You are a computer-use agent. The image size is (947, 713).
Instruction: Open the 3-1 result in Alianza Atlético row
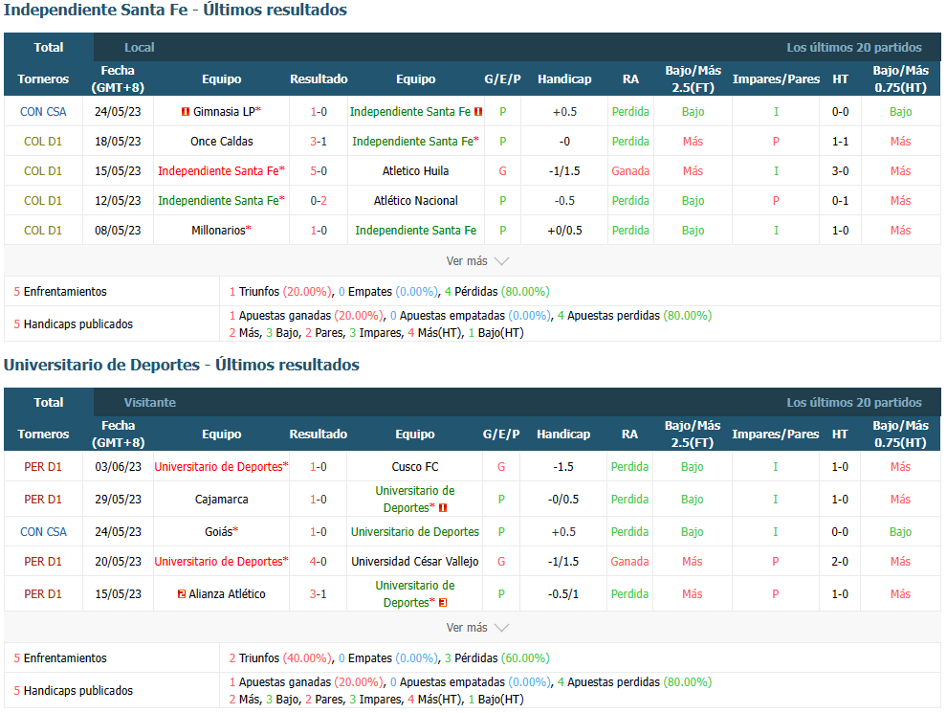(x=319, y=594)
